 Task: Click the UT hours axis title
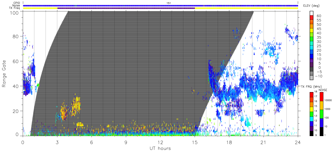[x=160, y=148]
